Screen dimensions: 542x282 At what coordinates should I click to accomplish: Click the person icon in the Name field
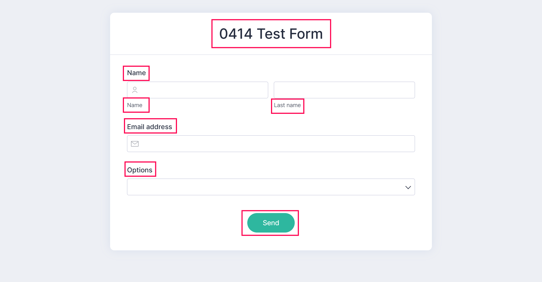(135, 90)
